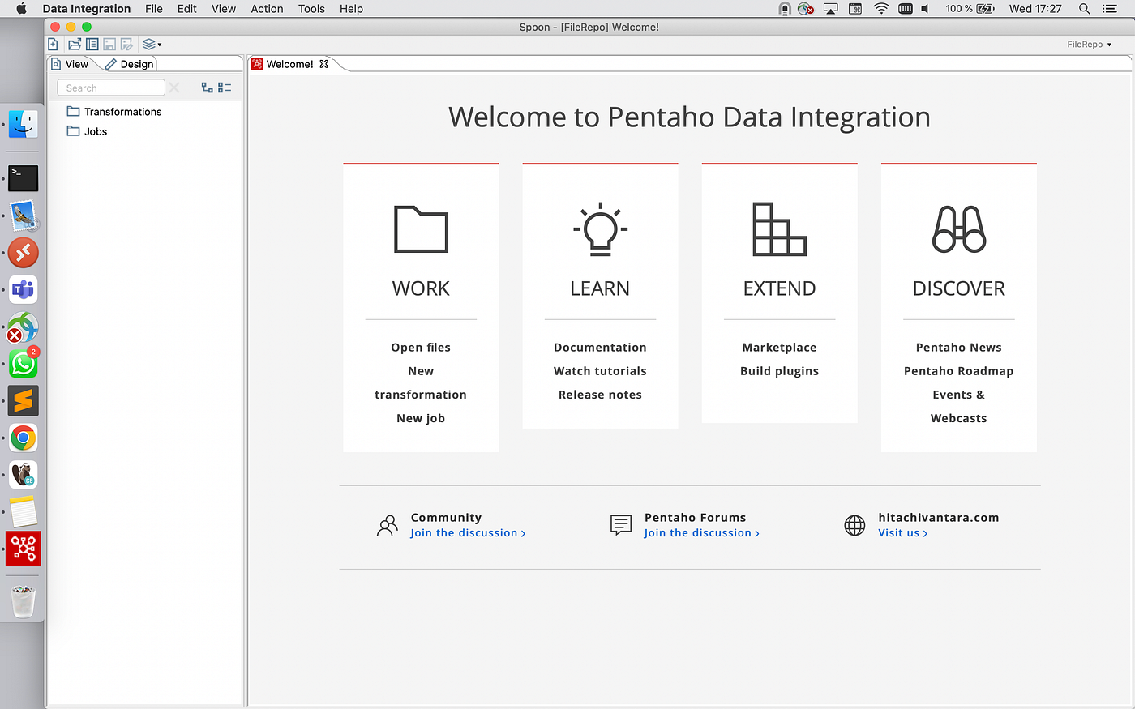This screenshot has height=709, width=1135.
Task: Click the connected-nodes view icon above the tree
Action: tap(208, 87)
